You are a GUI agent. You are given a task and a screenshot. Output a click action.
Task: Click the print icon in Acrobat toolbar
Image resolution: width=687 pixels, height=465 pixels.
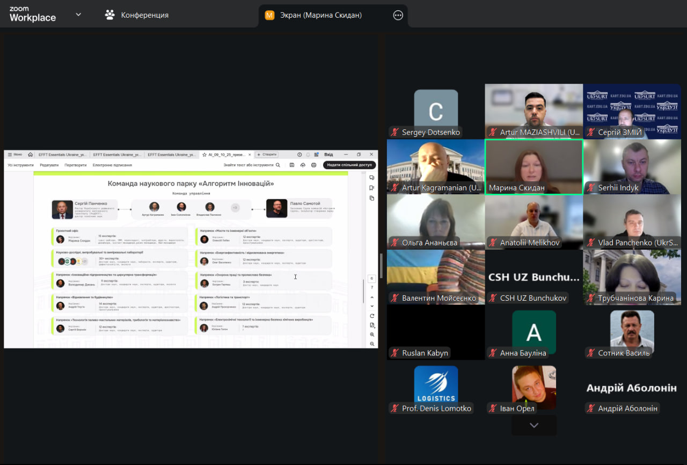314,165
